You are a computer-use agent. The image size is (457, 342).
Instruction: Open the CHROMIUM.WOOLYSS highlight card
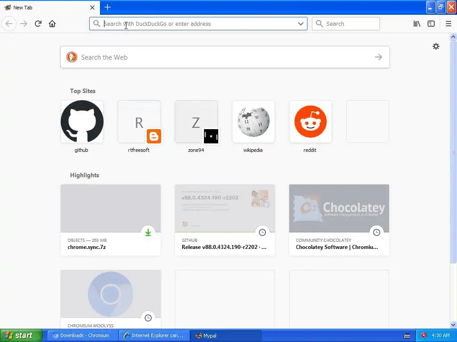click(111, 300)
